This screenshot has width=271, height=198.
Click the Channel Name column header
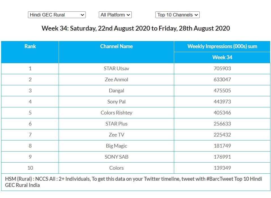(116, 46)
